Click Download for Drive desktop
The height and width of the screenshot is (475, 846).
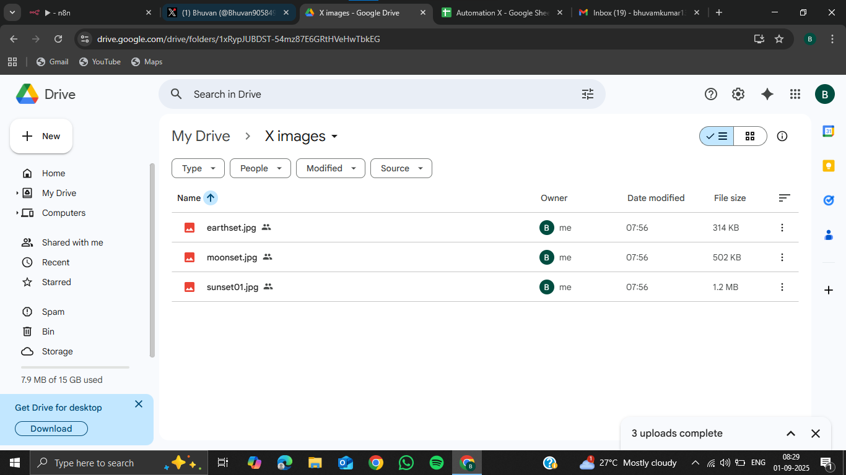[51, 429]
